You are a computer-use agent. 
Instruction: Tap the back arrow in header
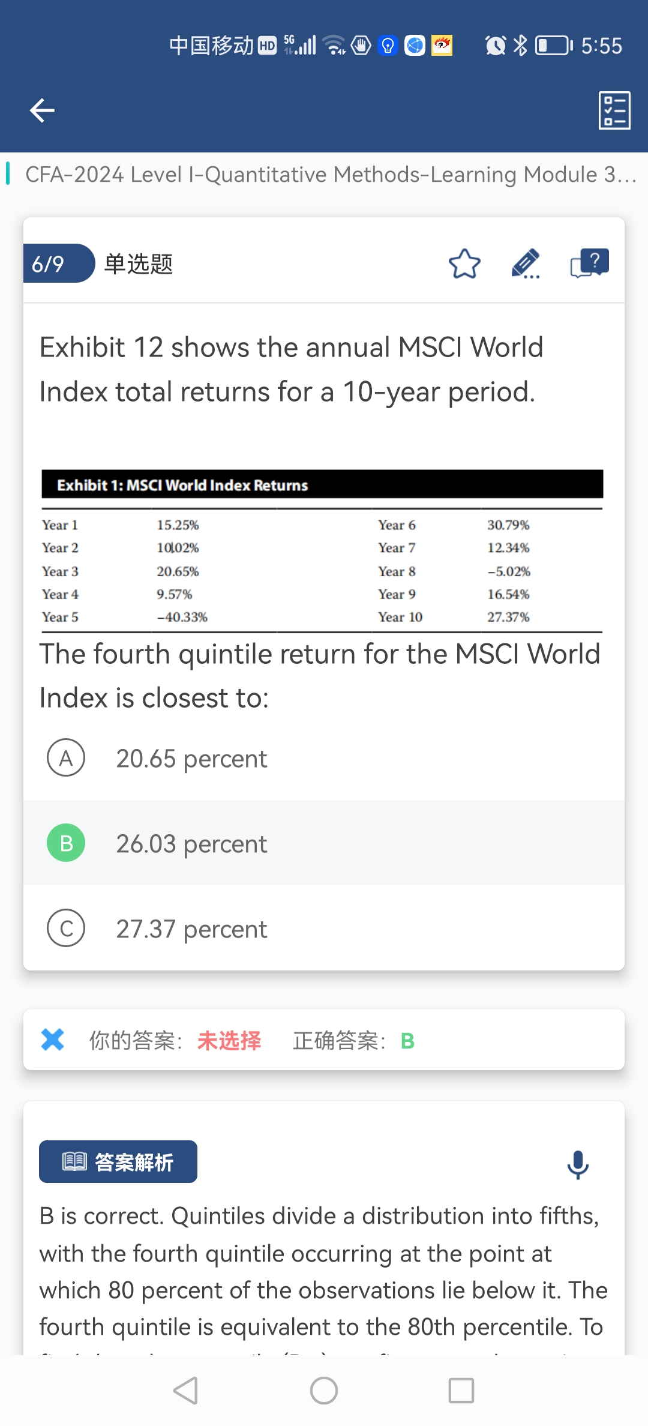tap(42, 110)
